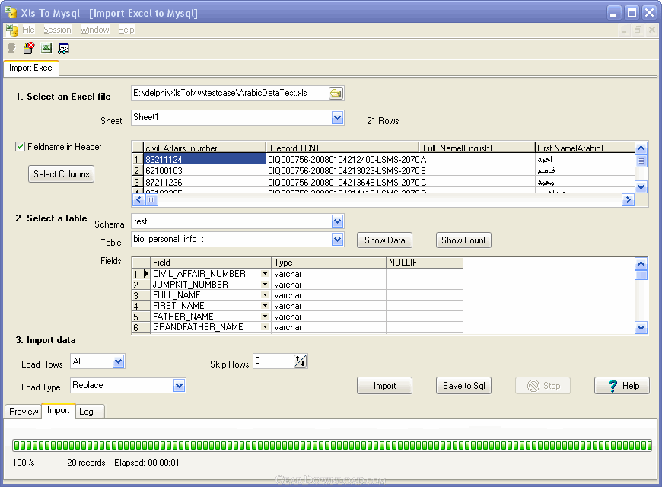Click the grey user login toolbar icon

11,48
